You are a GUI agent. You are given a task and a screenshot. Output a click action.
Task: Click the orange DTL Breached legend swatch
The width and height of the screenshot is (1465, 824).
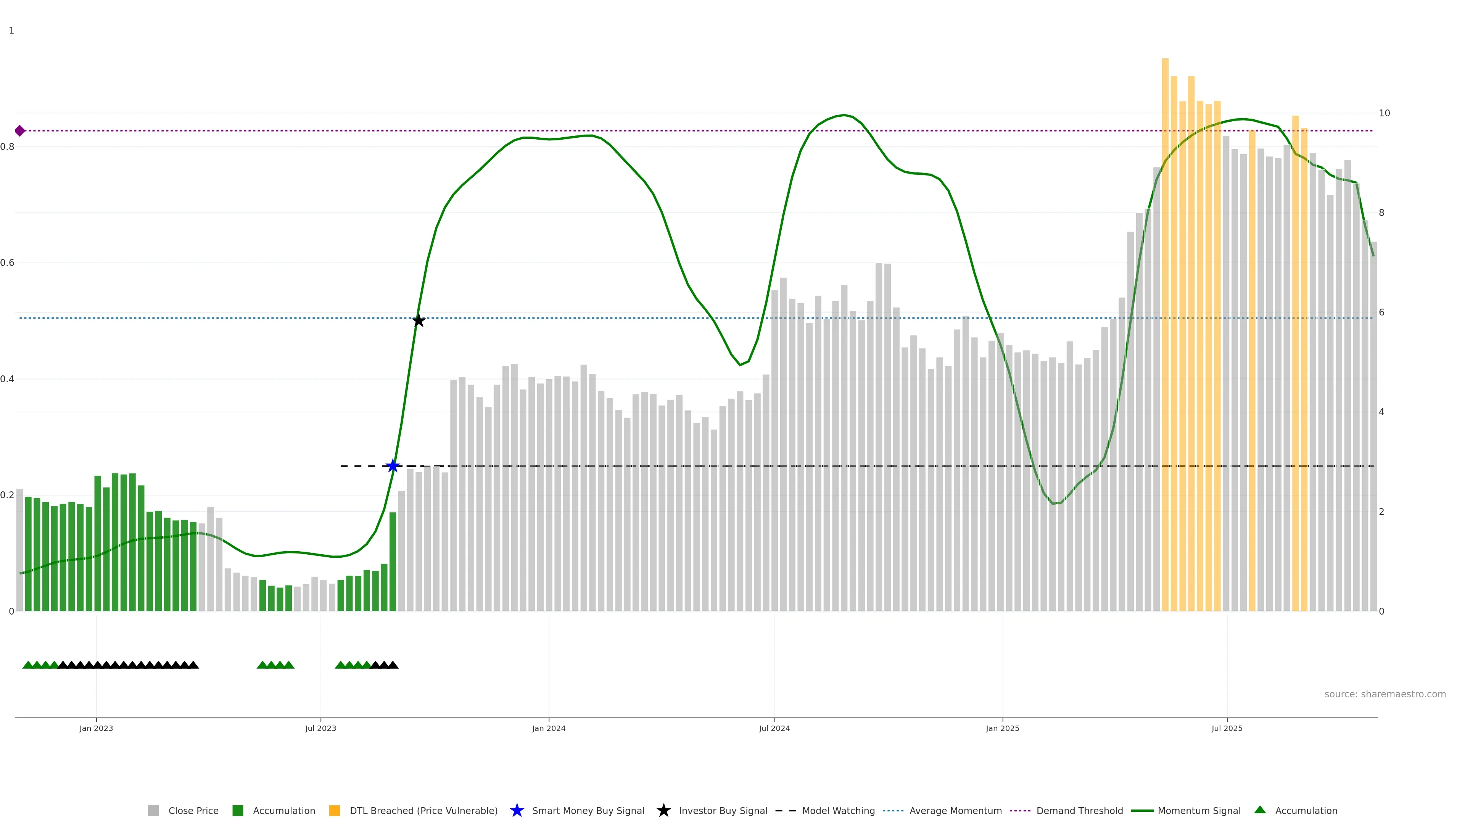click(x=335, y=810)
